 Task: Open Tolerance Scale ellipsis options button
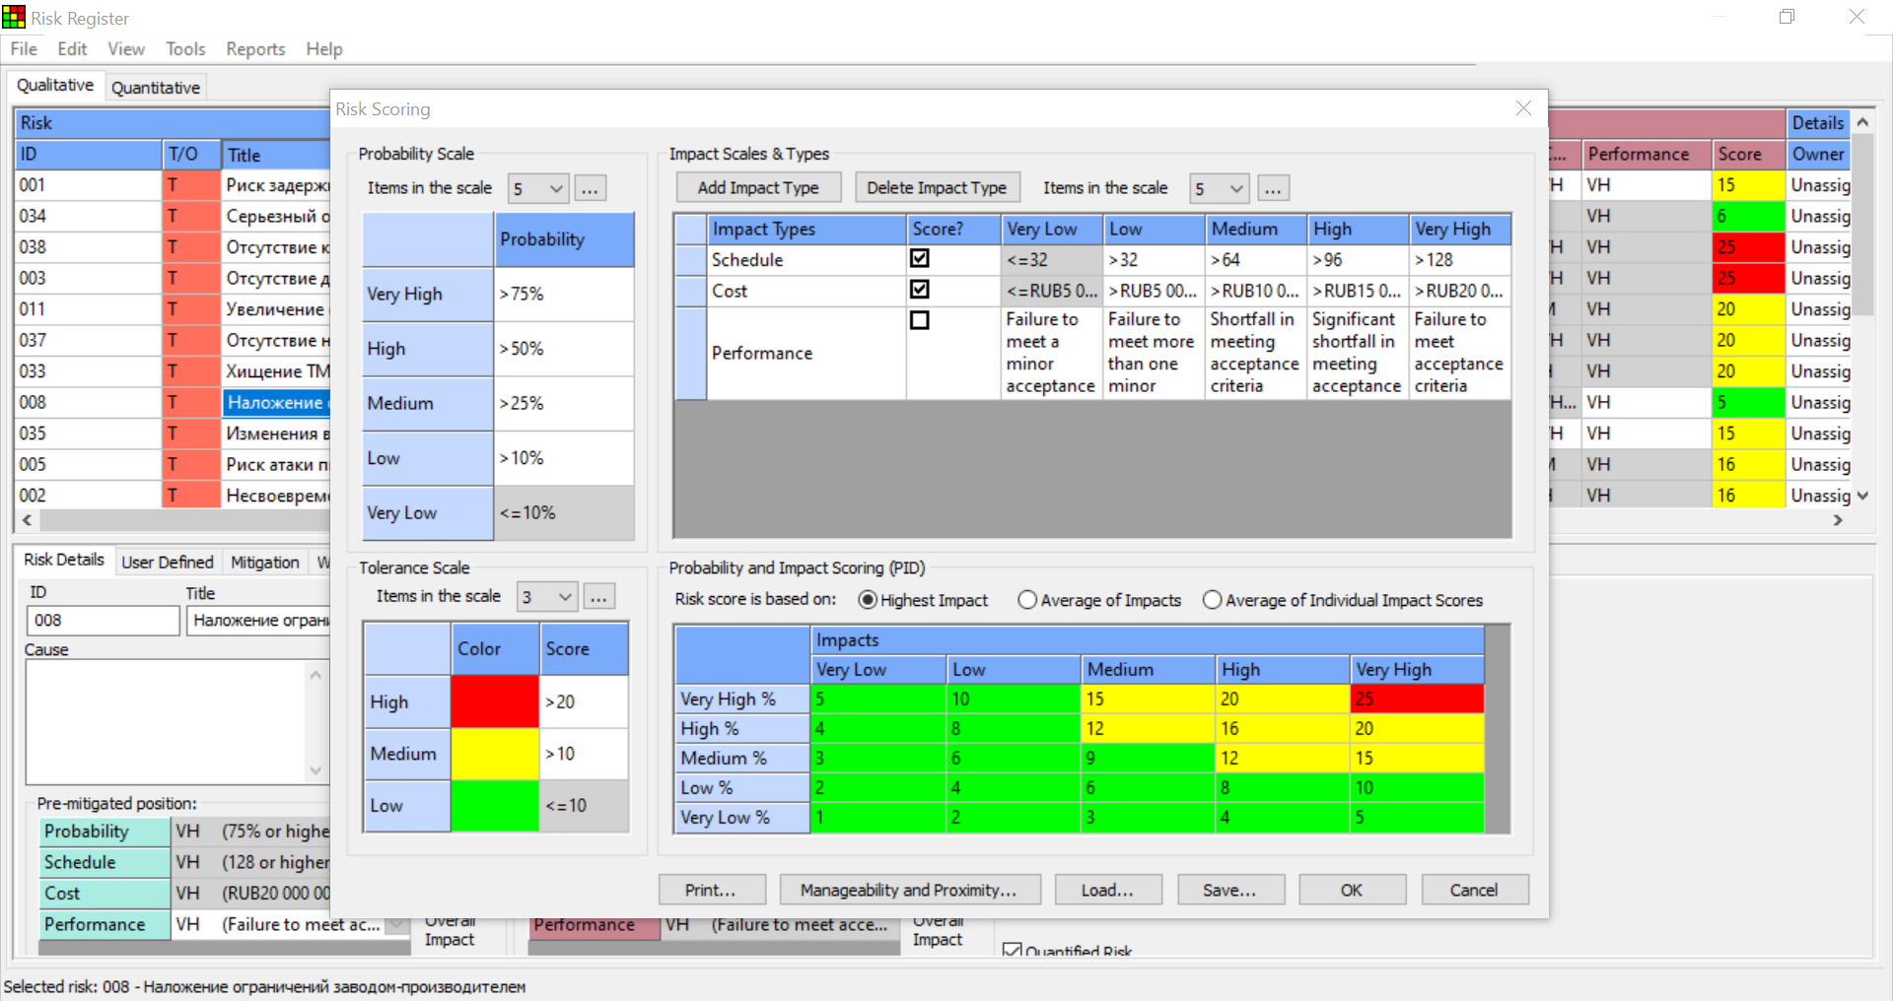pyautogui.click(x=599, y=597)
